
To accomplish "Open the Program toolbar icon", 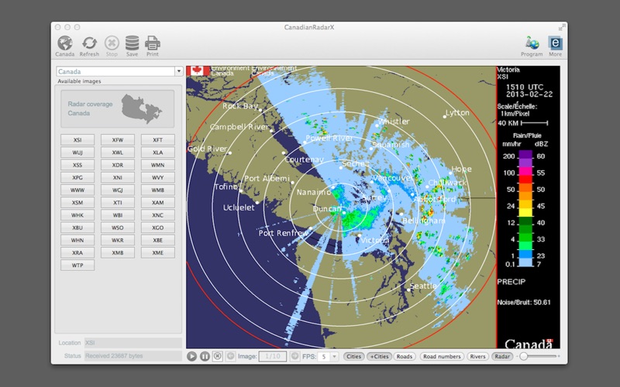I will tap(532, 43).
